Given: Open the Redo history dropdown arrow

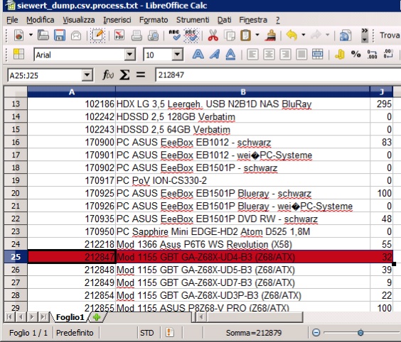Looking at the screenshot, I should coord(327,35).
